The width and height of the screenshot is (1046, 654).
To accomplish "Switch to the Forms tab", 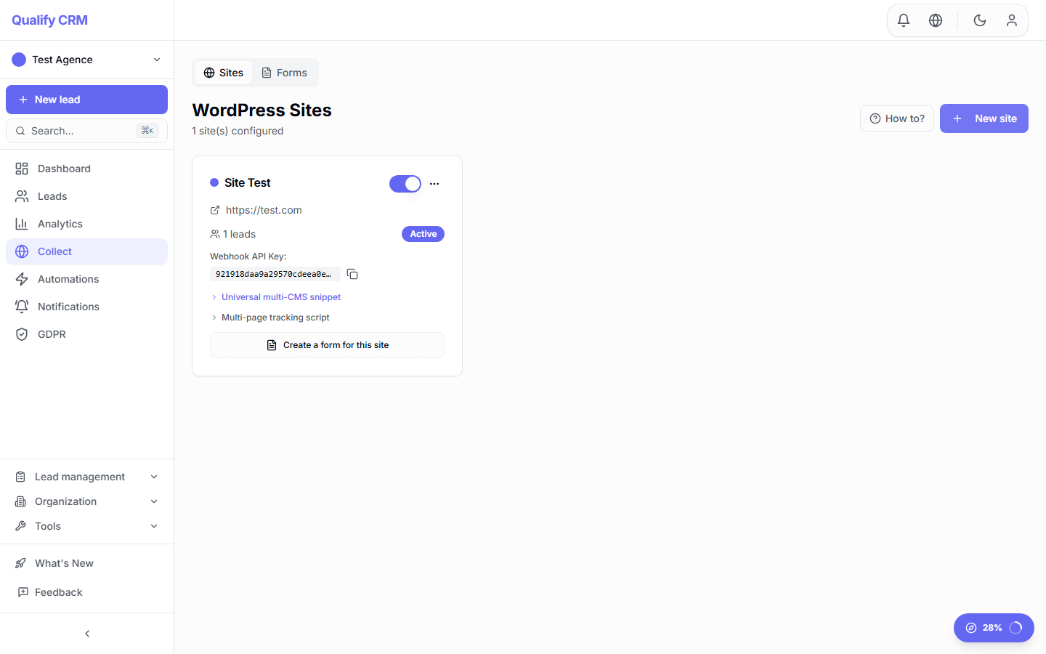I will [x=284, y=73].
